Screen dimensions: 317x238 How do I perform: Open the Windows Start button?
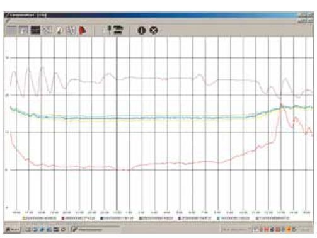pos(13,229)
